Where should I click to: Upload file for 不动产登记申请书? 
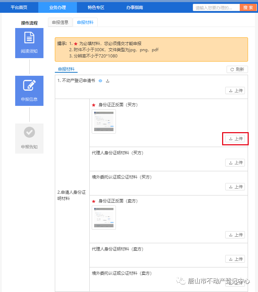coord(235,91)
